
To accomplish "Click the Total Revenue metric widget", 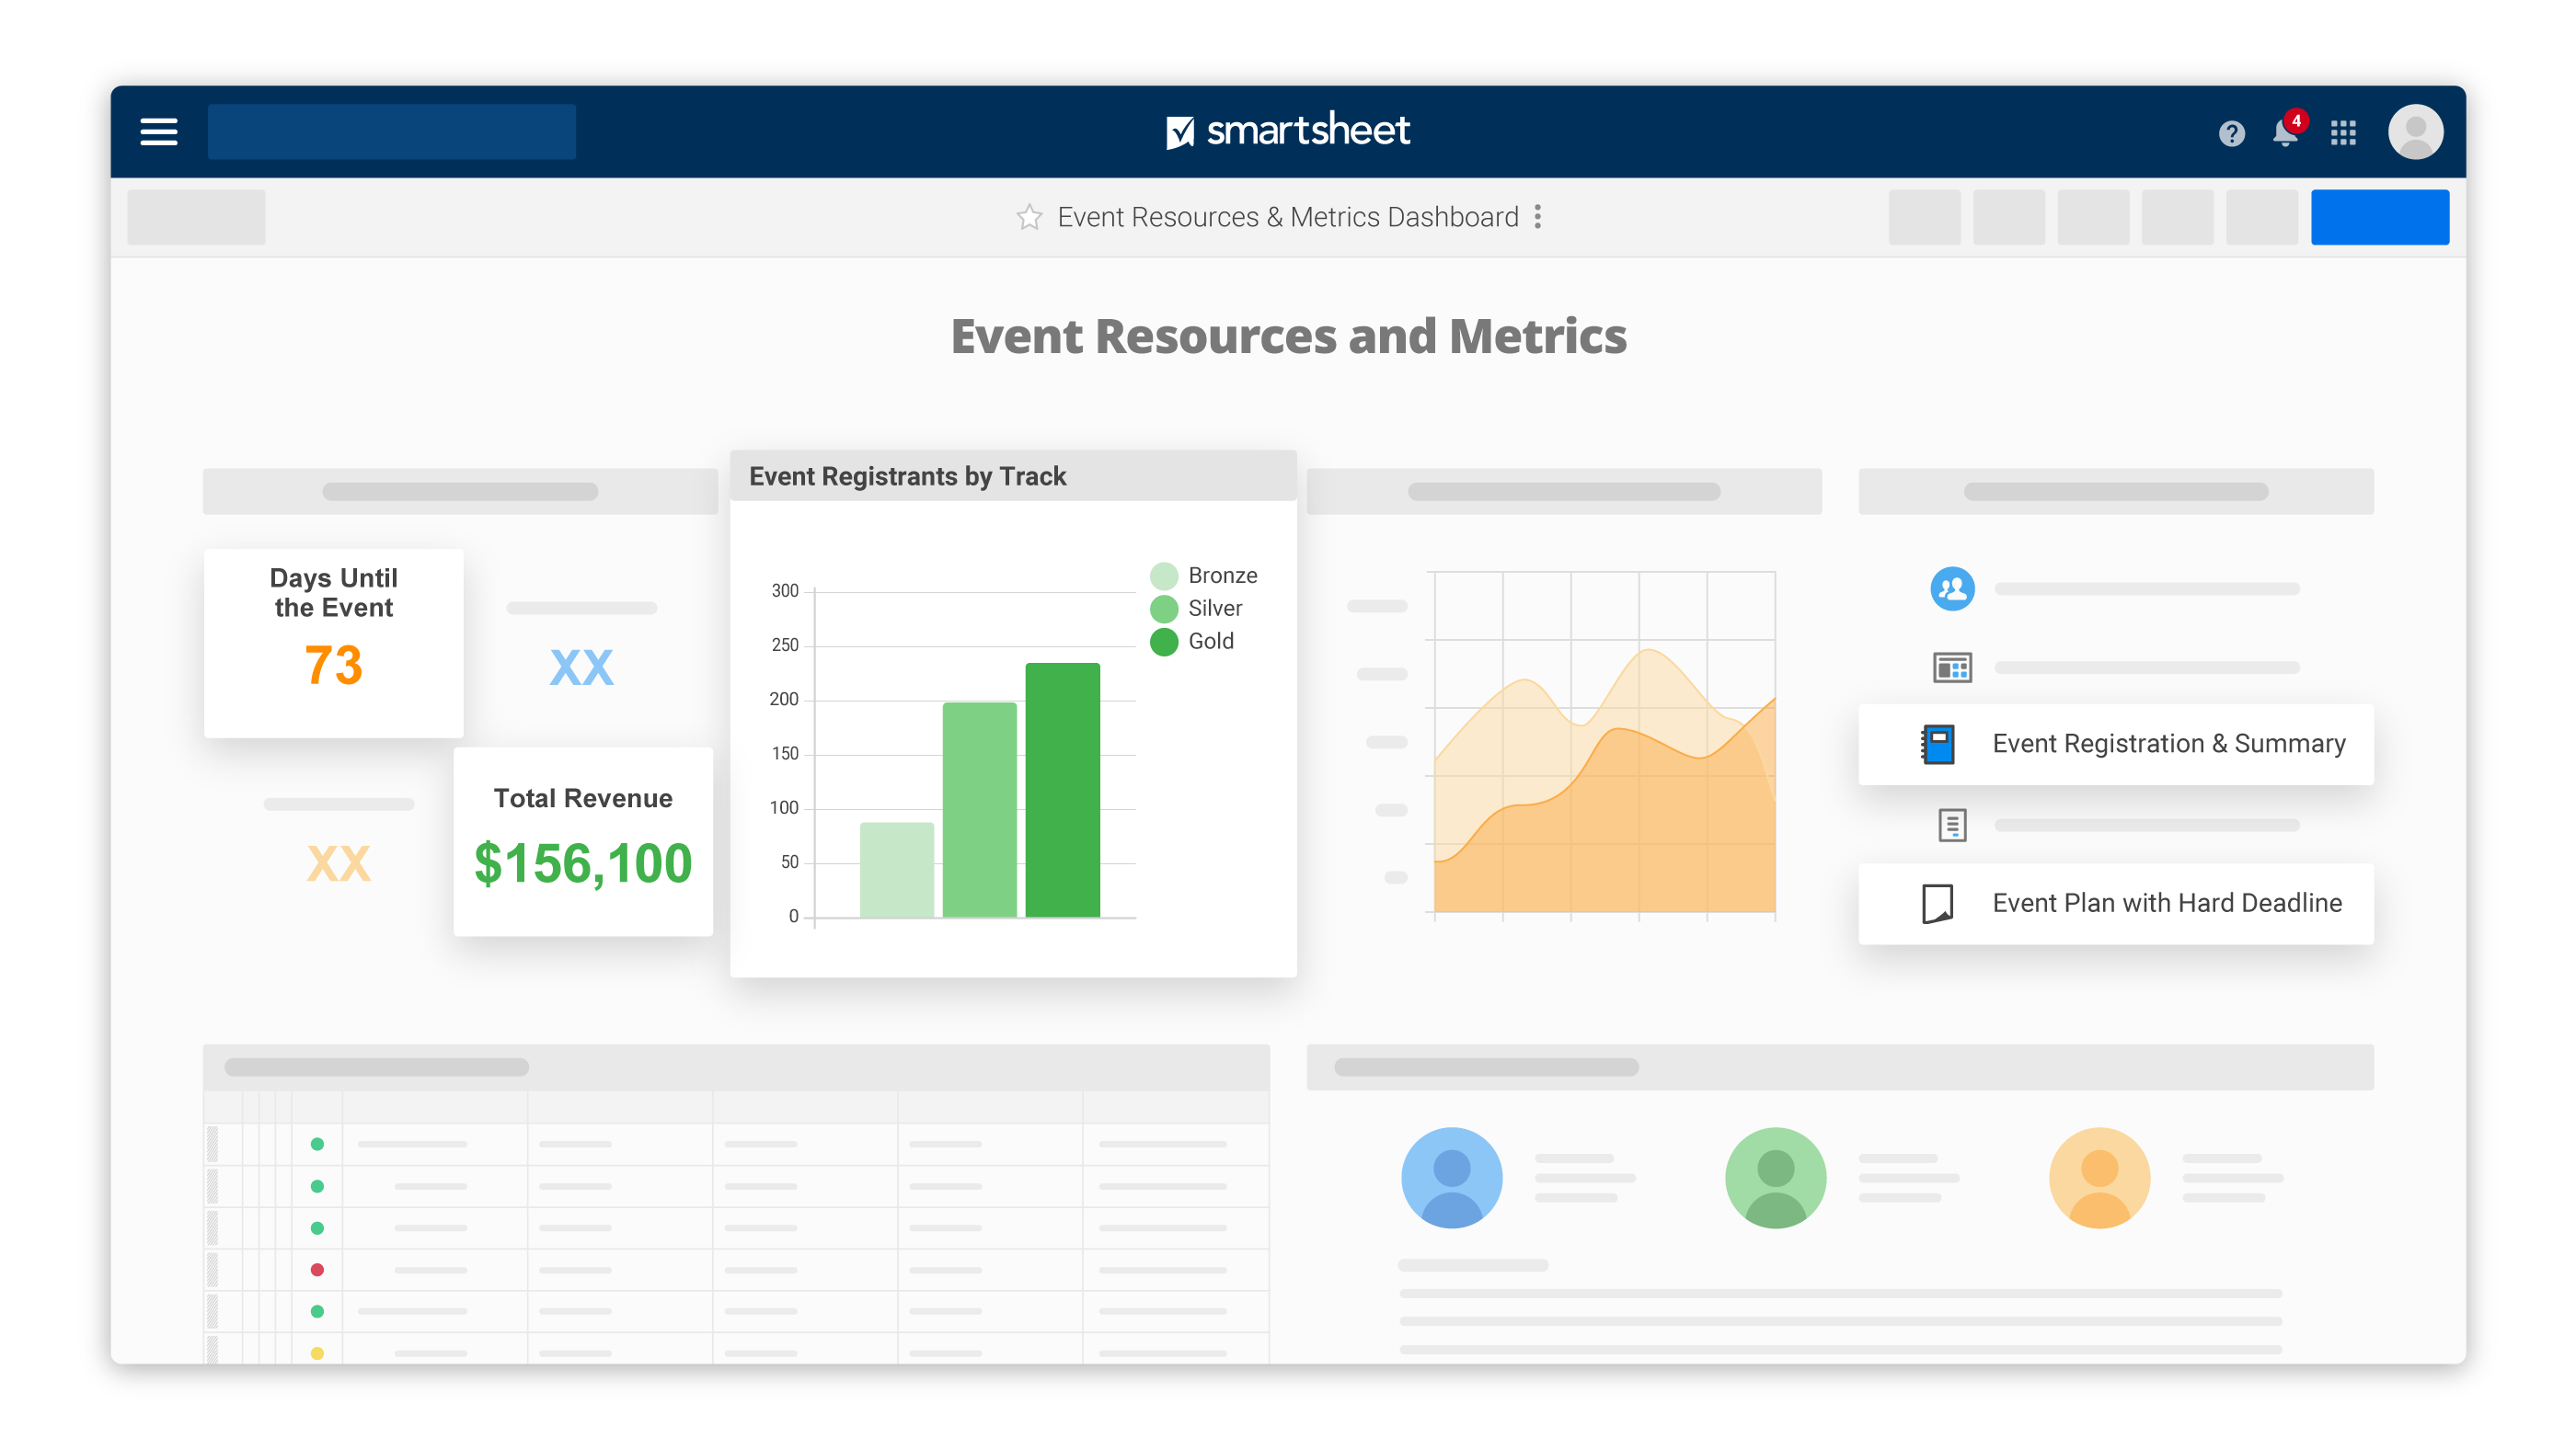I will [x=583, y=841].
